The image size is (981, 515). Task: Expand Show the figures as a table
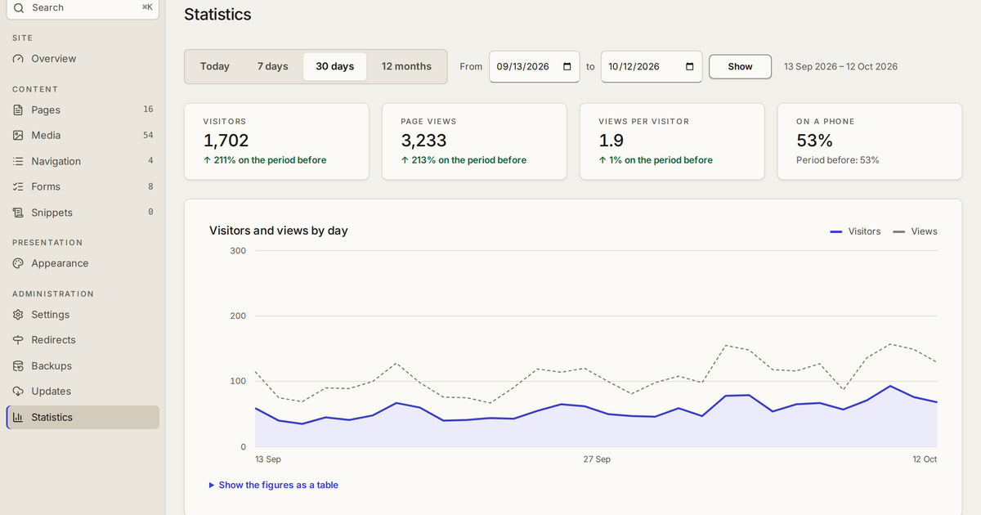click(x=274, y=485)
